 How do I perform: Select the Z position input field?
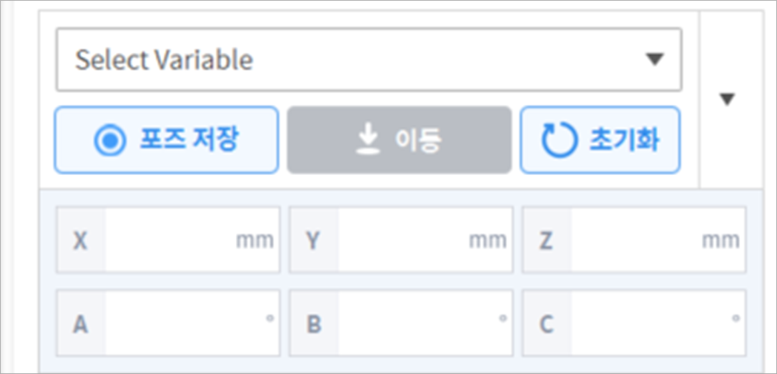(x=636, y=241)
